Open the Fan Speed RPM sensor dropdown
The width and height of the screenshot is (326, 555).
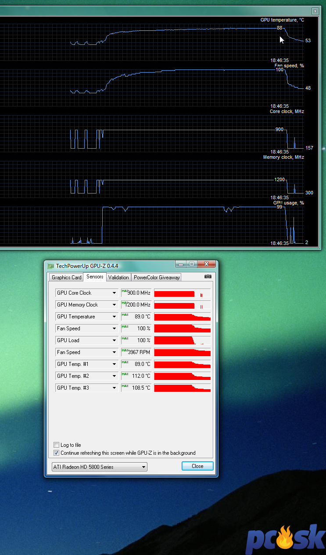[115, 352]
